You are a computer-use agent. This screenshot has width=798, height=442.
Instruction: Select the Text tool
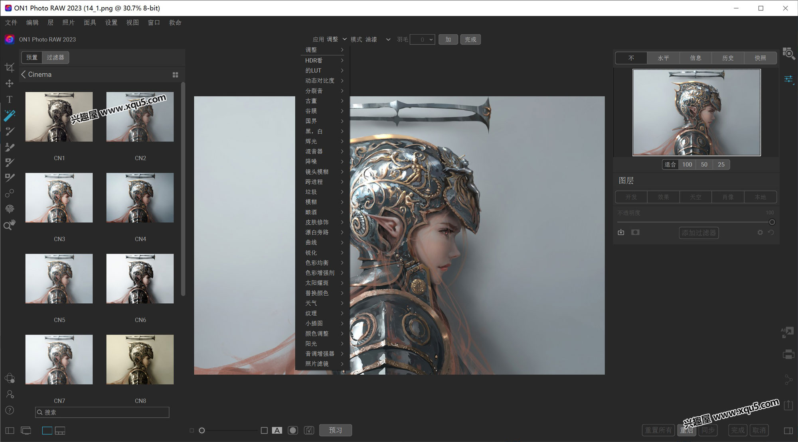[10, 99]
